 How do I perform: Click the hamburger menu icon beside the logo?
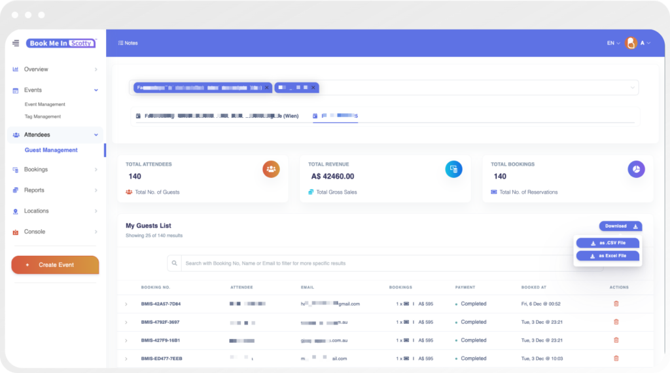pos(16,43)
